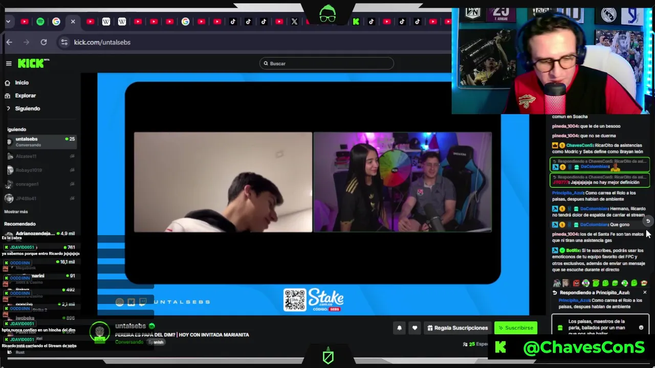Switch to the X (Twitter) browser tab
Viewport: 655px width, 368px height.
click(x=295, y=21)
